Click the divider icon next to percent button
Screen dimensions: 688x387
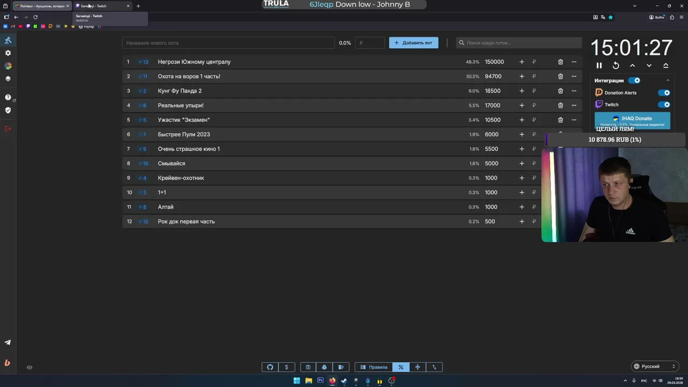click(418, 367)
